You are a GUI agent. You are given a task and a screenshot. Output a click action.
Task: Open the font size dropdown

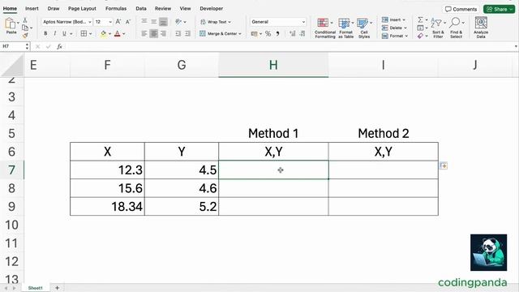click(110, 22)
